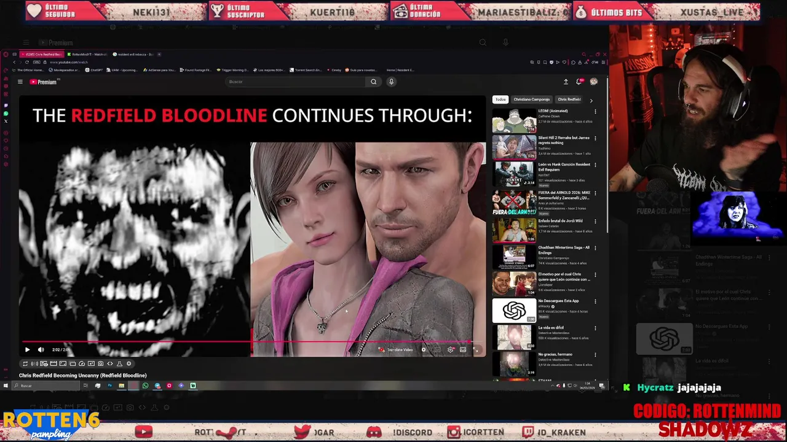This screenshot has height=442, width=787.
Task: Open the player settings gear
Action: [x=450, y=349]
